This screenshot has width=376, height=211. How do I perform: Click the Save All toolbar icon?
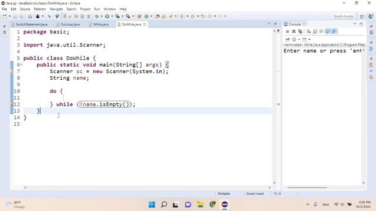21,16
